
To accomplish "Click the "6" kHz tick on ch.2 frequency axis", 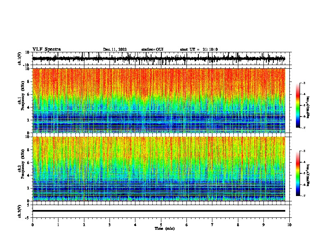I will click(x=28, y=163).
